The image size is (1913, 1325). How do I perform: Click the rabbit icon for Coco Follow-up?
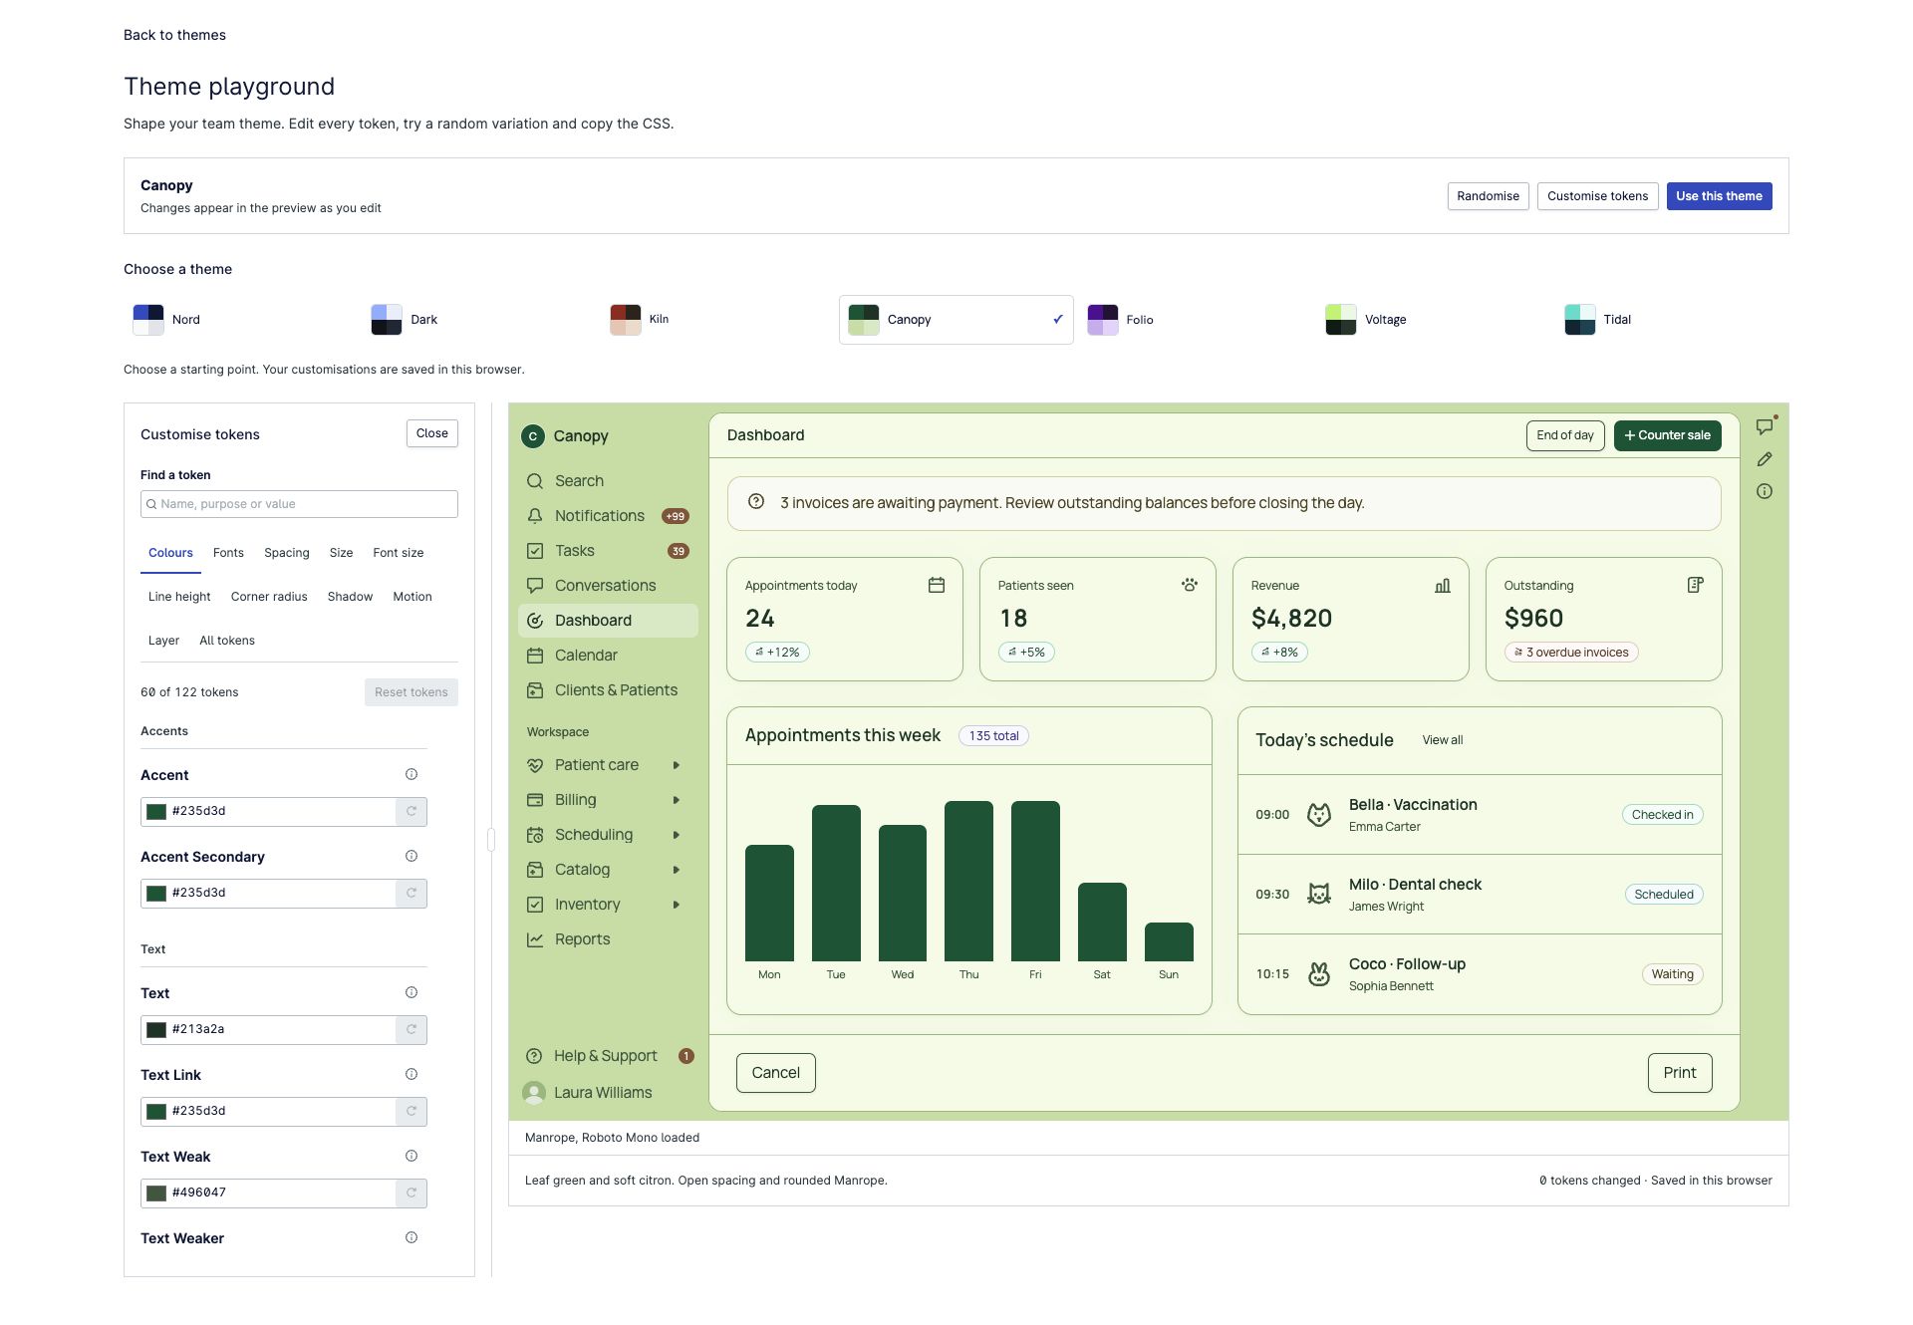tap(1319, 974)
